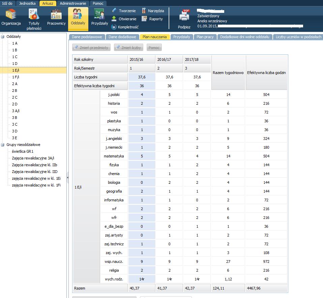This screenshot has height=298, width=323.
Task: Select the Arkusz menu tab
Action: (48, 3)
